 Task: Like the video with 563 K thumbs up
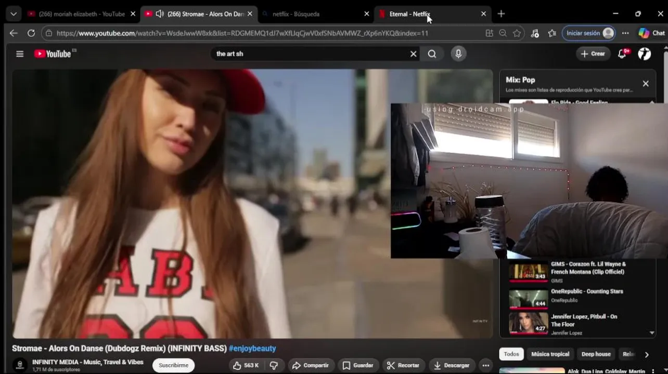click(x=246, y=365)
